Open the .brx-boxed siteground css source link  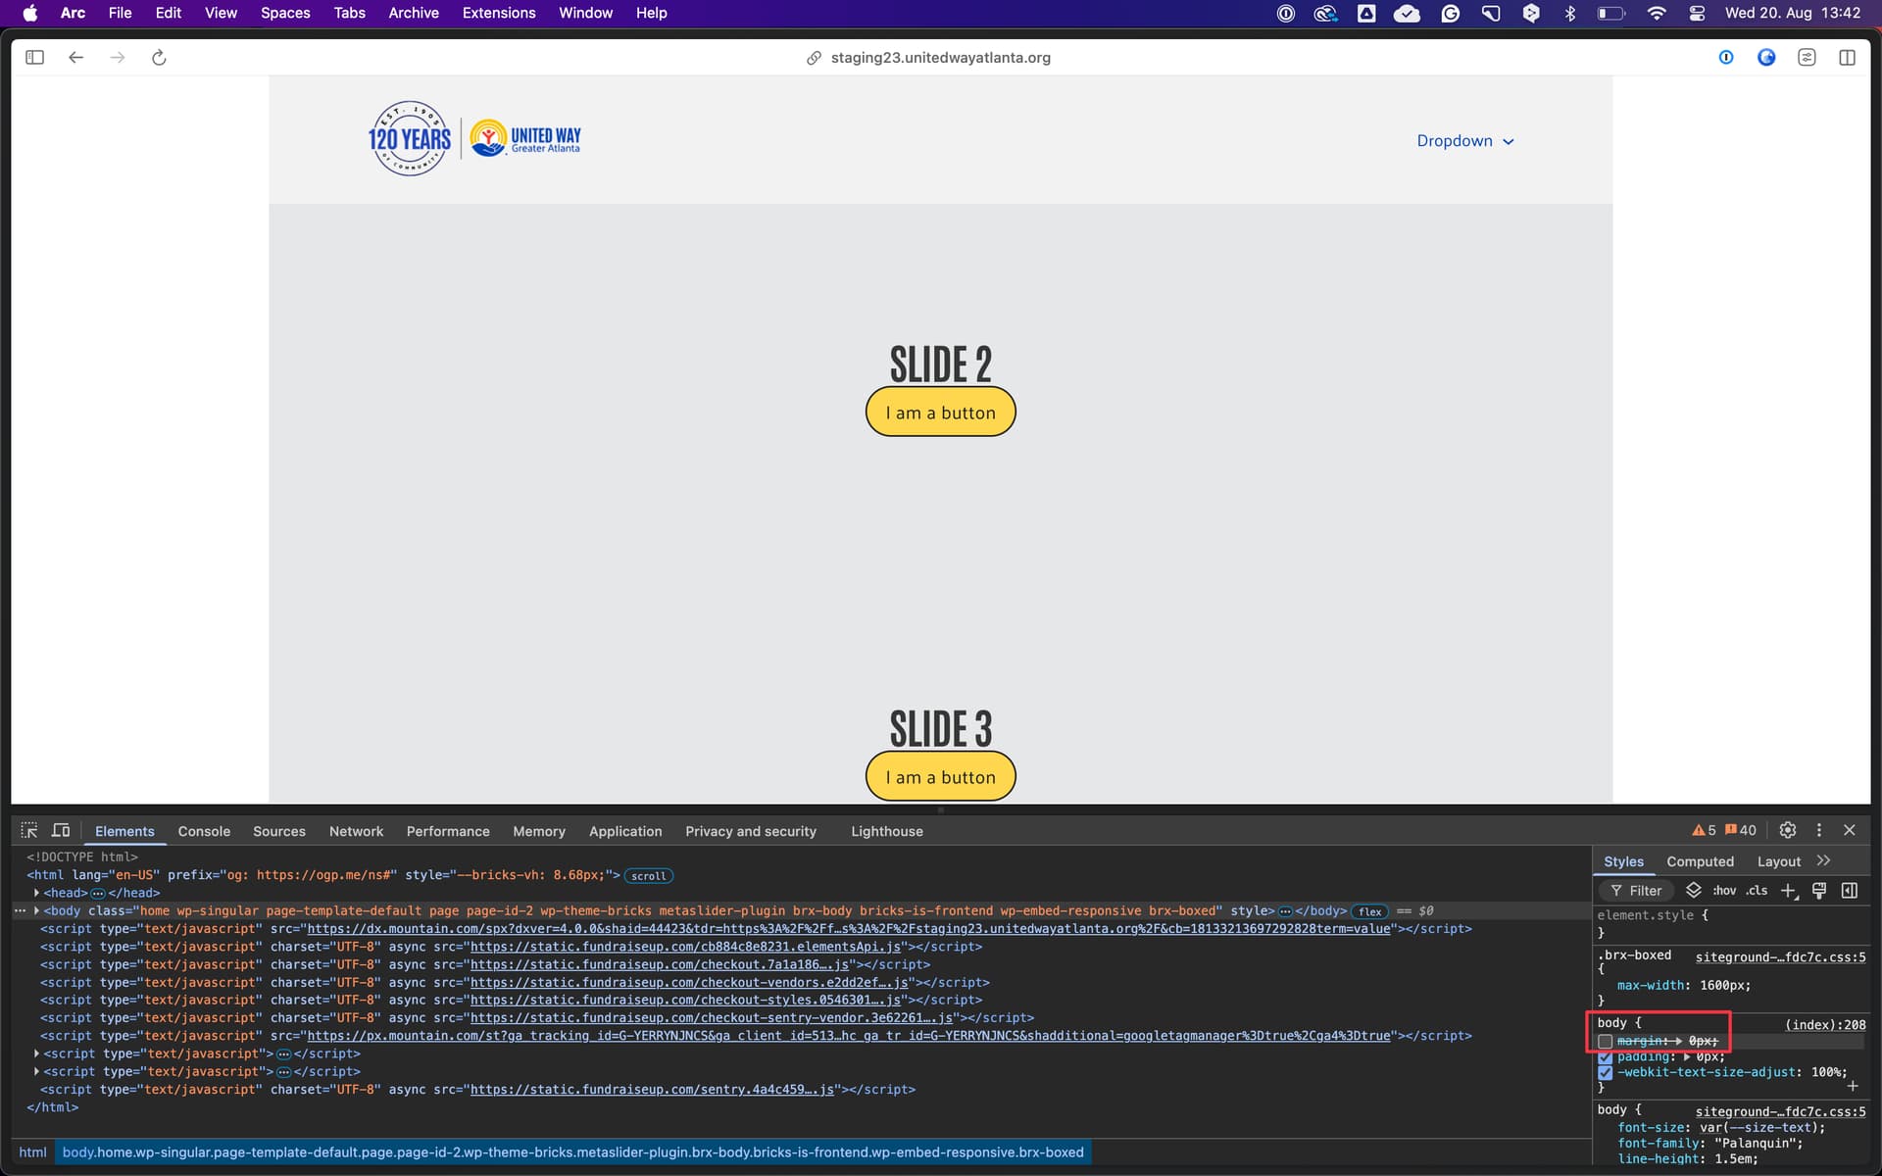pyautogui.click(x=1780, y=956)
